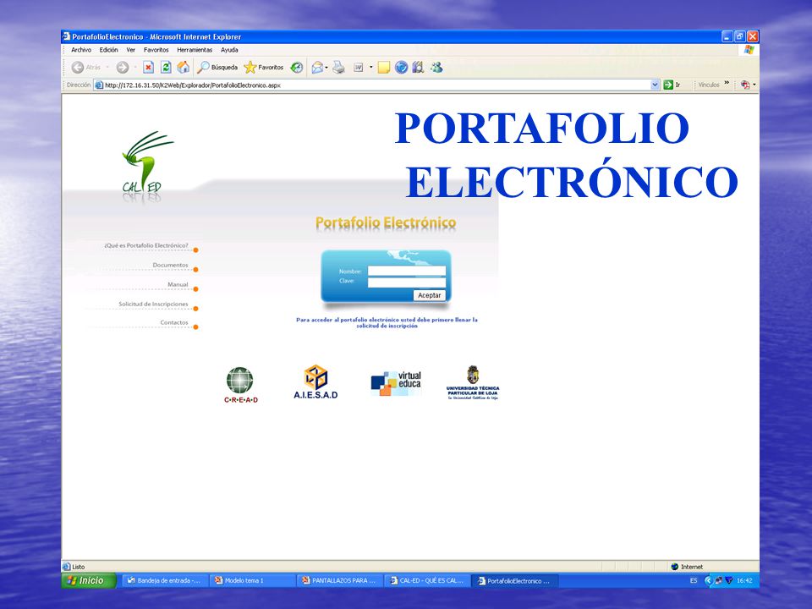Click the green Ir go button
The image size is (812, 609).
(x=672, y=85)
